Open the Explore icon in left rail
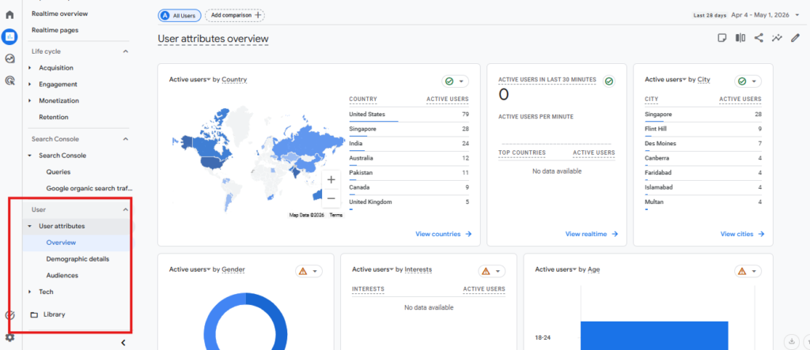 [x=9, y=58]
